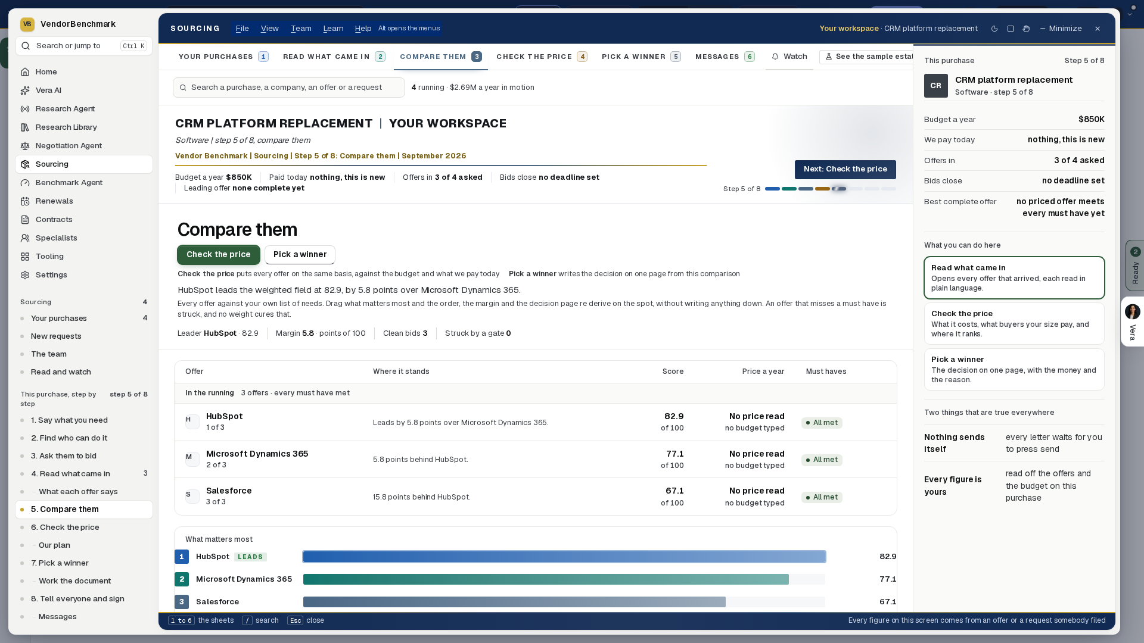Viewport: 1144px width, 643px height.
Task: Click the square window icon beside the moon
Action: pos(1011,29)
